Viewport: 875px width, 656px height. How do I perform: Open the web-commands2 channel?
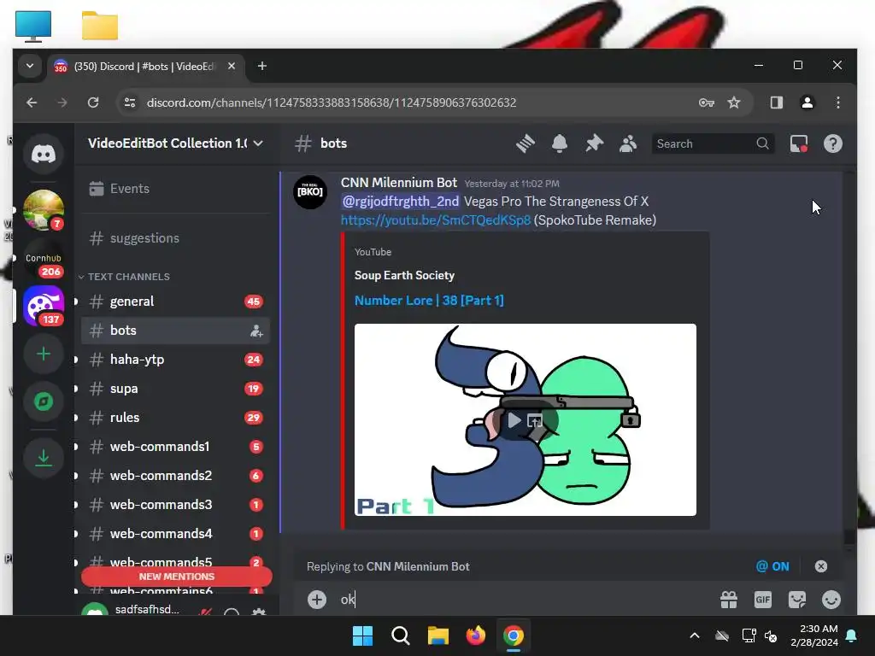174,476
